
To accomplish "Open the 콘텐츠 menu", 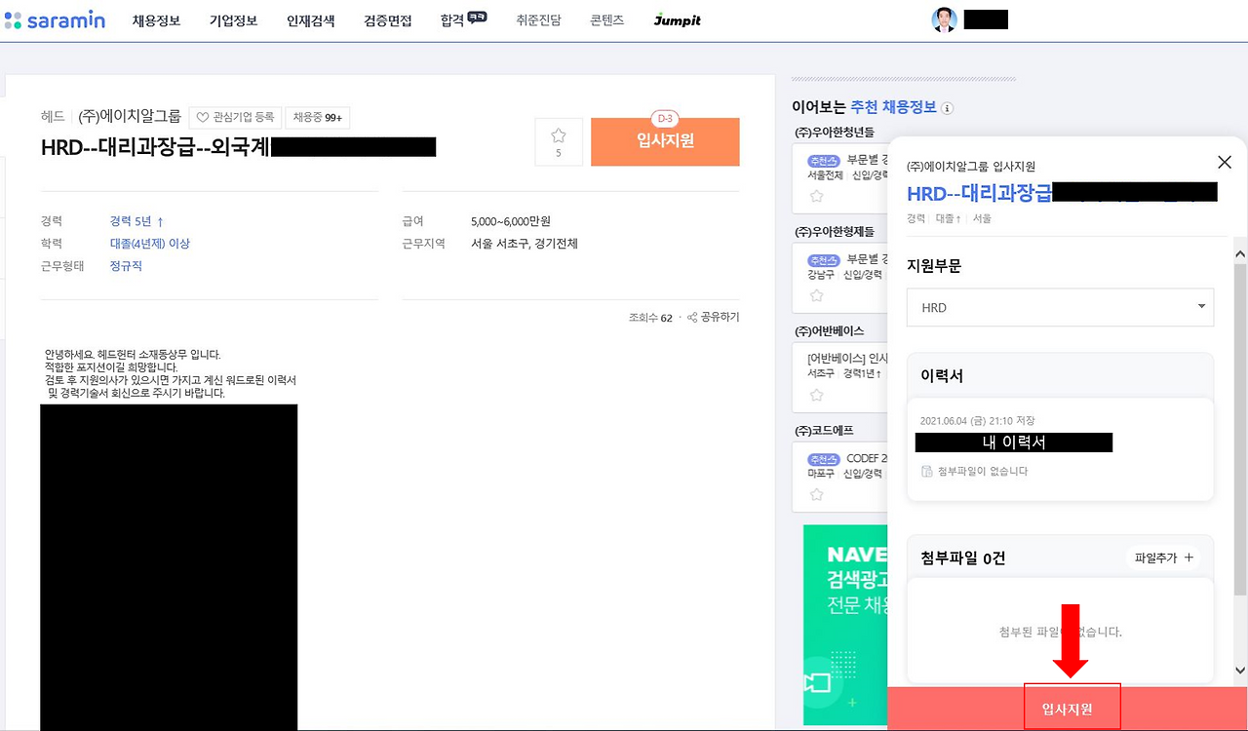I will [x=607, y=20].
